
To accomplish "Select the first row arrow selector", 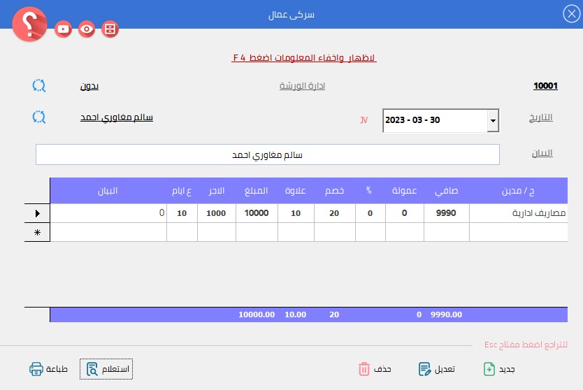I will pos(37,213).
